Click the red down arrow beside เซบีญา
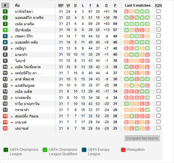Viewport: 174px width, 163px height. point(12,49)
